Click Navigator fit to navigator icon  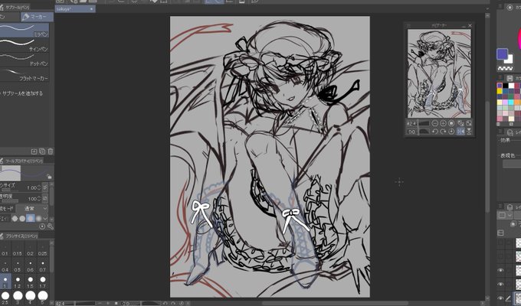click(x=460, y=123)
